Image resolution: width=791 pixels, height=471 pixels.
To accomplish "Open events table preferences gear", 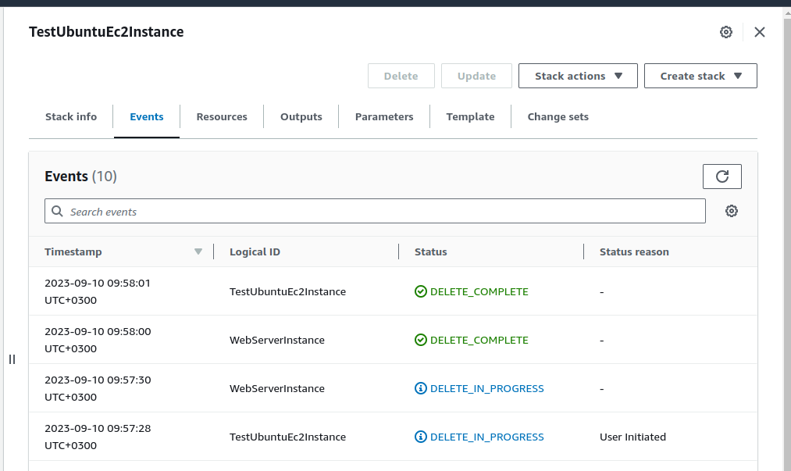I will 732,211.
